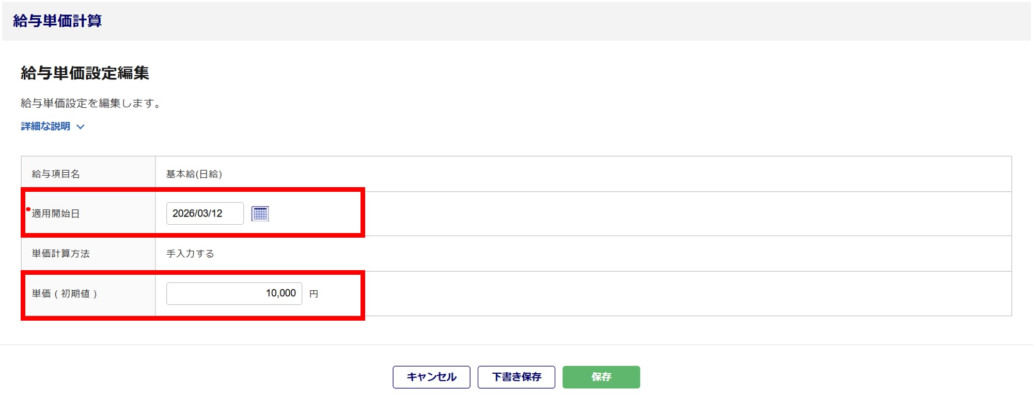Click the 下書き保存 button
The height and width of the screenshot is (415, 1033).
pyautogui.click(x=516, y=377)
